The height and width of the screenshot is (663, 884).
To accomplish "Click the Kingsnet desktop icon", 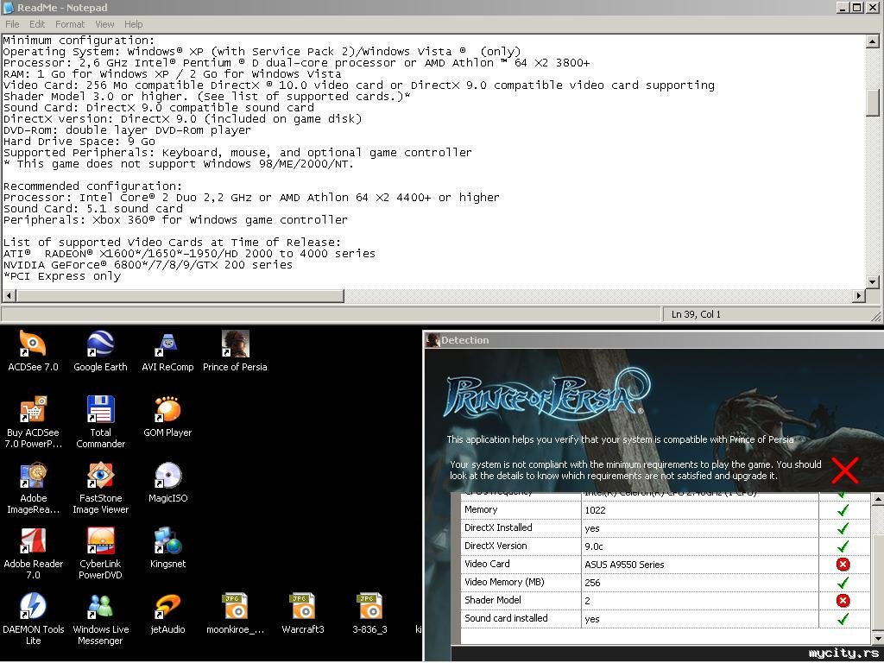I will (x=167, y=540).
